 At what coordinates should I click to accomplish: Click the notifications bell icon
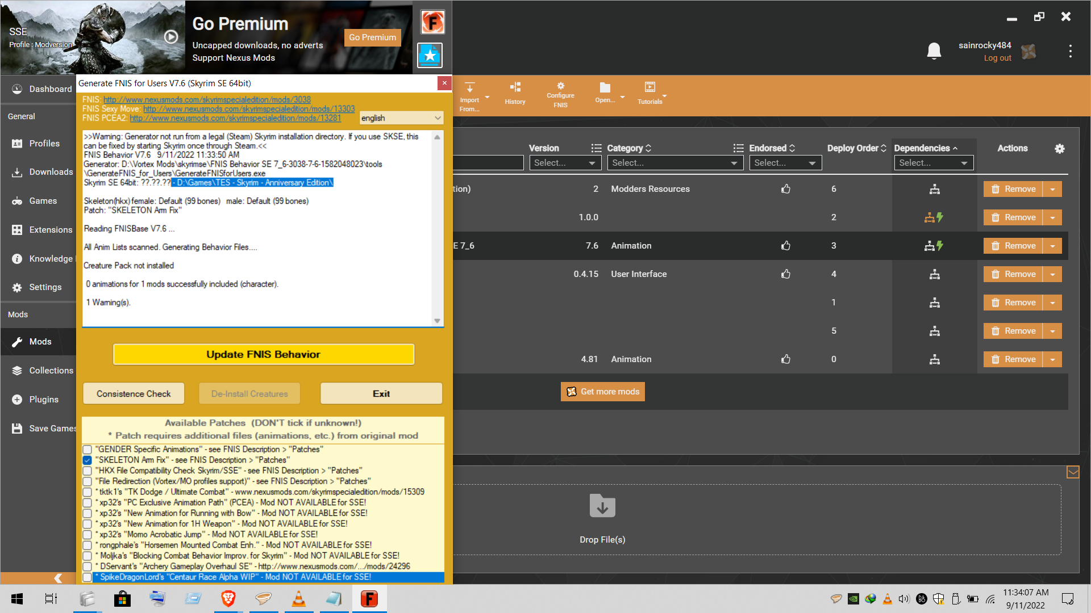934,51
